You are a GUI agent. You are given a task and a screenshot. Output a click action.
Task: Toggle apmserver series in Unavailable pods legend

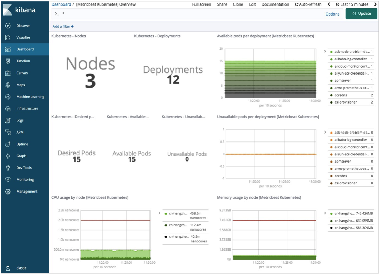(x=342, y=162)
